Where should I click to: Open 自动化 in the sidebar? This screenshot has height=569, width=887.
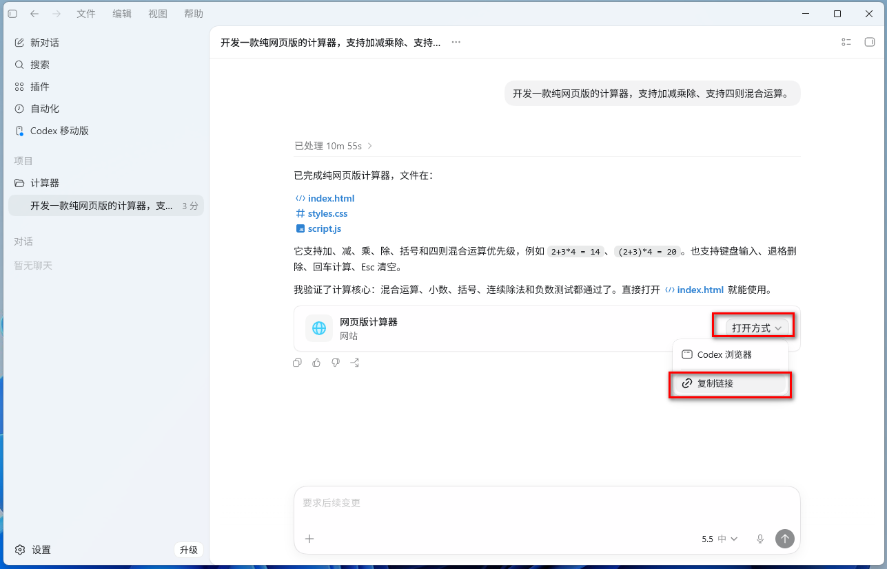106,109
